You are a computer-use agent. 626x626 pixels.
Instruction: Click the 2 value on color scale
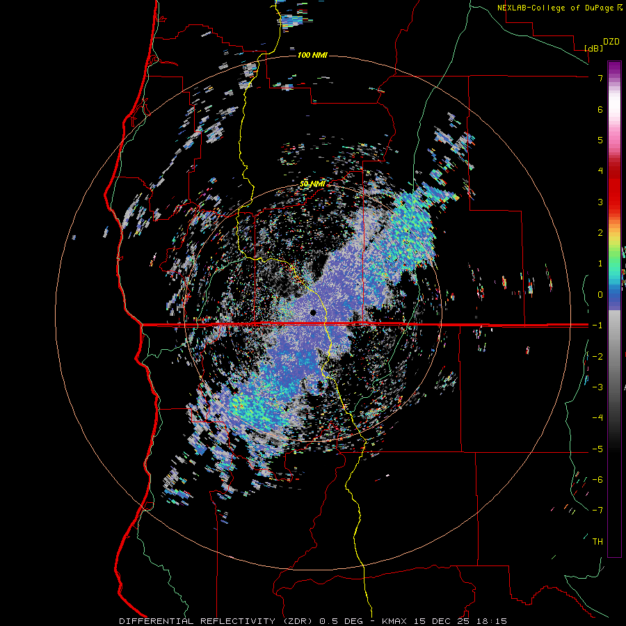click(600, 232)
